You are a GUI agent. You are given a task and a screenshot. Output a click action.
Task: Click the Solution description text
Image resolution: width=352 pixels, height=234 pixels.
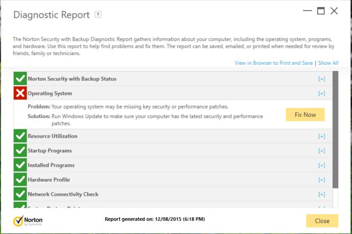[x=157, y=120]
